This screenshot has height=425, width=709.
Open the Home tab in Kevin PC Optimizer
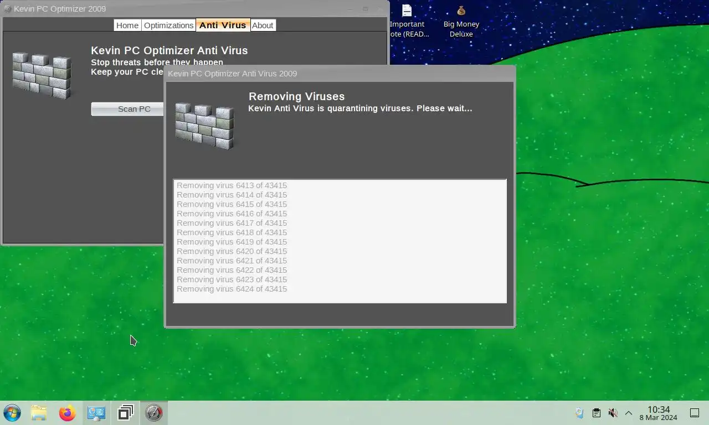click(x=127, y=25)
